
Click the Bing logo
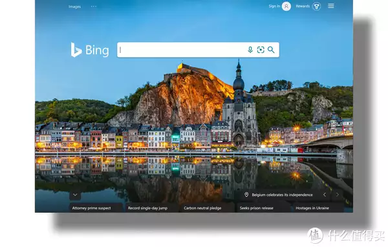(90, 50)
